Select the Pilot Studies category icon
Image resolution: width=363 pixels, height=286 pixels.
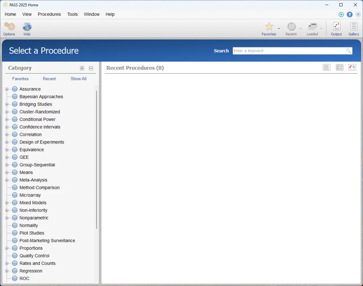(15, 233)
